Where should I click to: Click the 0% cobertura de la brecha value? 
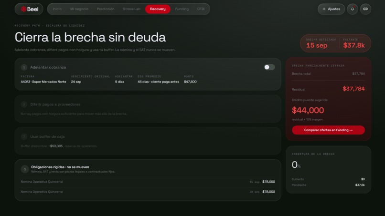click(296, 165)
